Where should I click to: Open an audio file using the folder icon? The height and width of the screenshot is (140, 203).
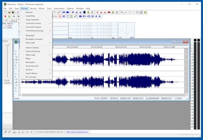9,12
